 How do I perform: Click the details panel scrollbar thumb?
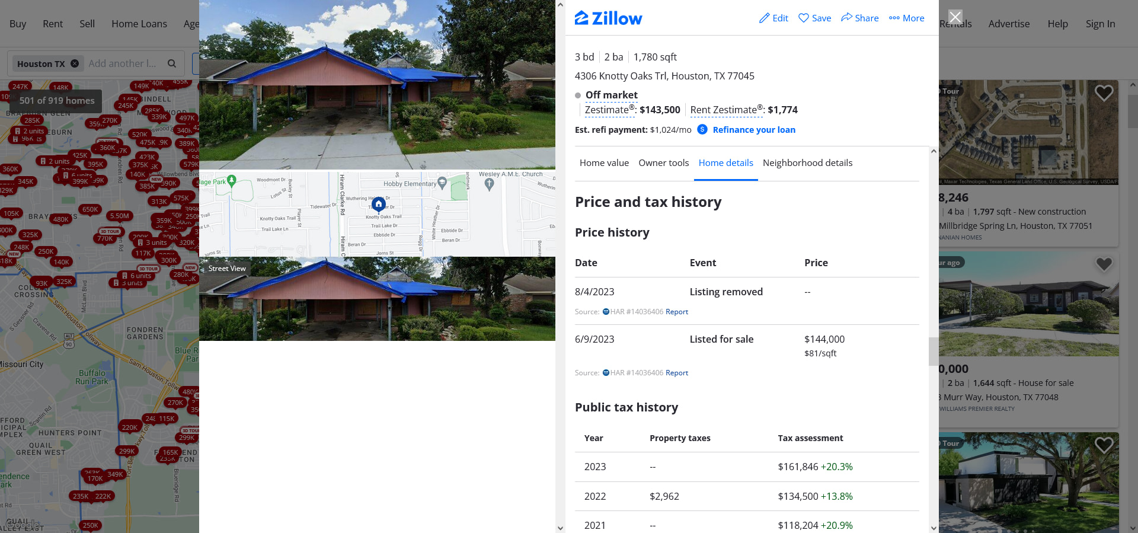coord(934,352)
